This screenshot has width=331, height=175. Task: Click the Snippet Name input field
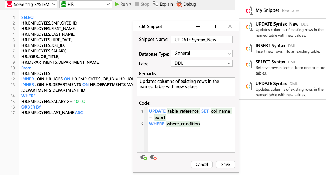[x=202, y=40]
